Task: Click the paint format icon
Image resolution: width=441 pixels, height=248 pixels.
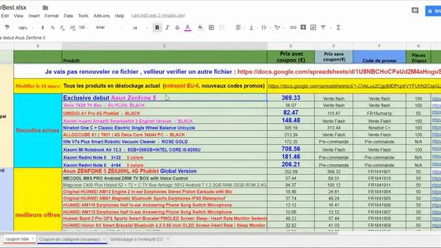Action: coord(7,28)
